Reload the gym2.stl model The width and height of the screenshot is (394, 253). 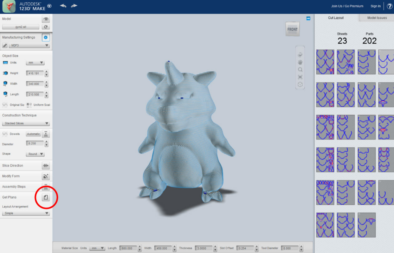click(x=46, y=27)
